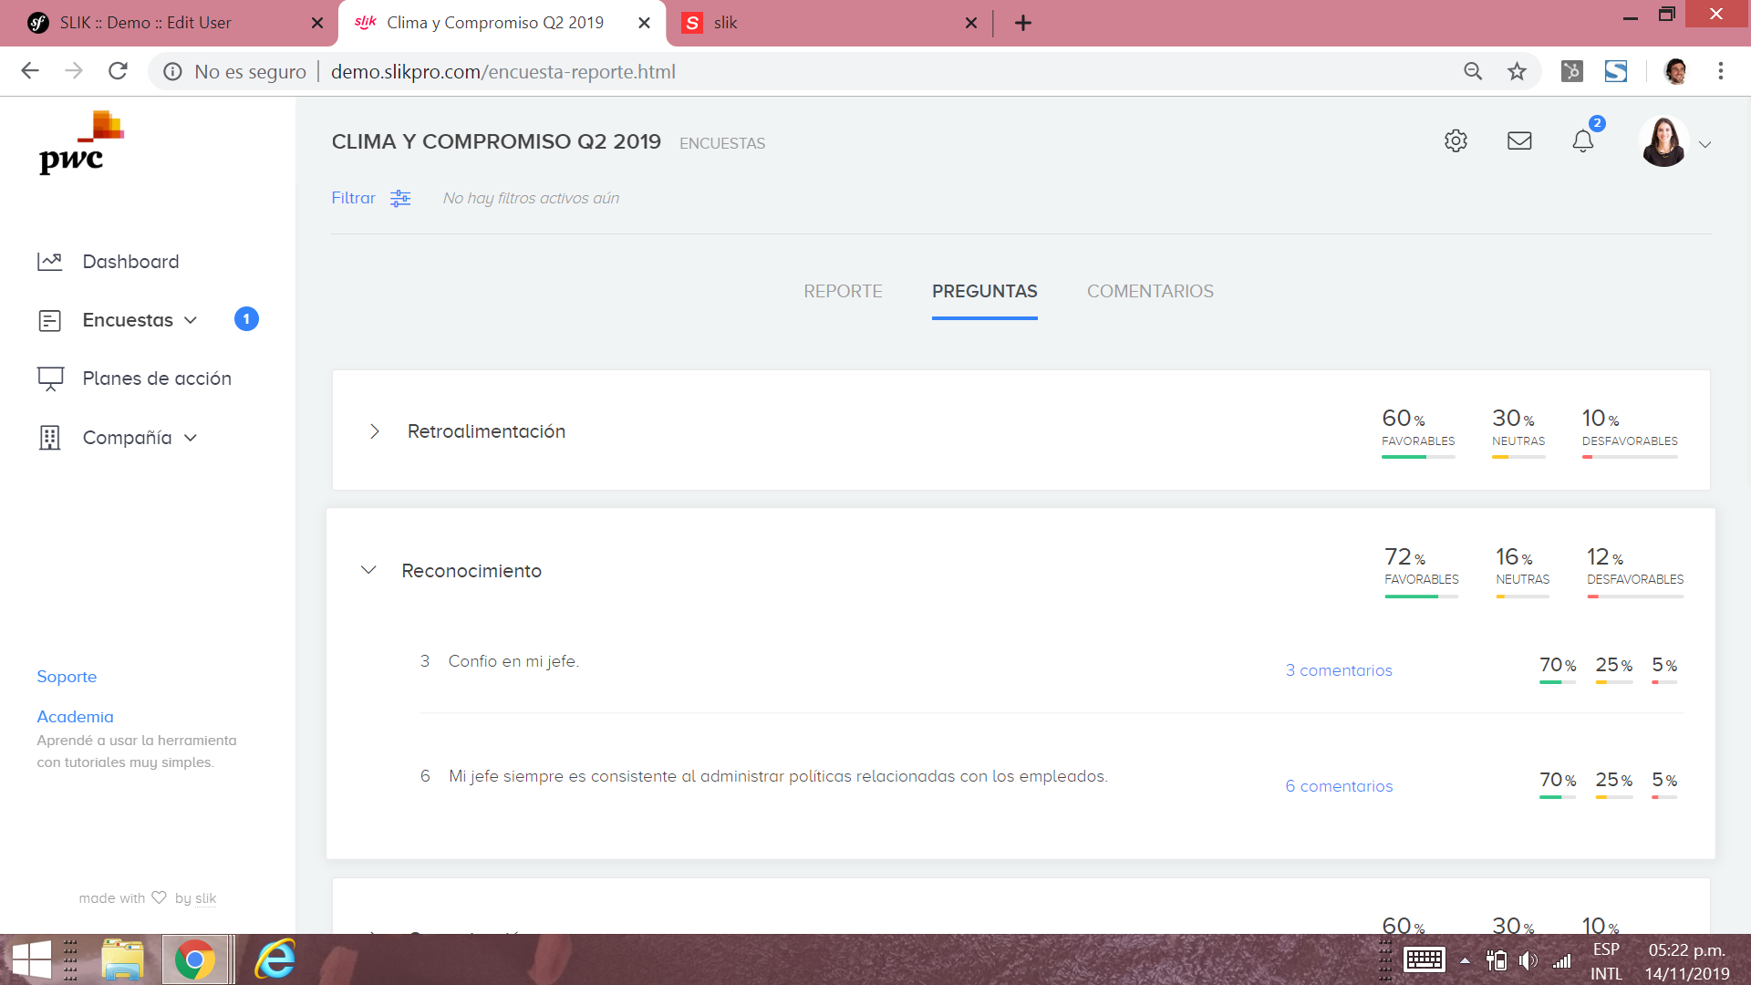1751x985 pixels.
Task: Click the Planes de acción presentation icon
Action: [50, 378]
